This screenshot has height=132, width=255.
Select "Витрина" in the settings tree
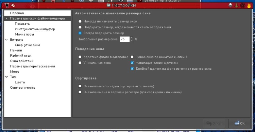pyautogui.click(x=17, y=39)
